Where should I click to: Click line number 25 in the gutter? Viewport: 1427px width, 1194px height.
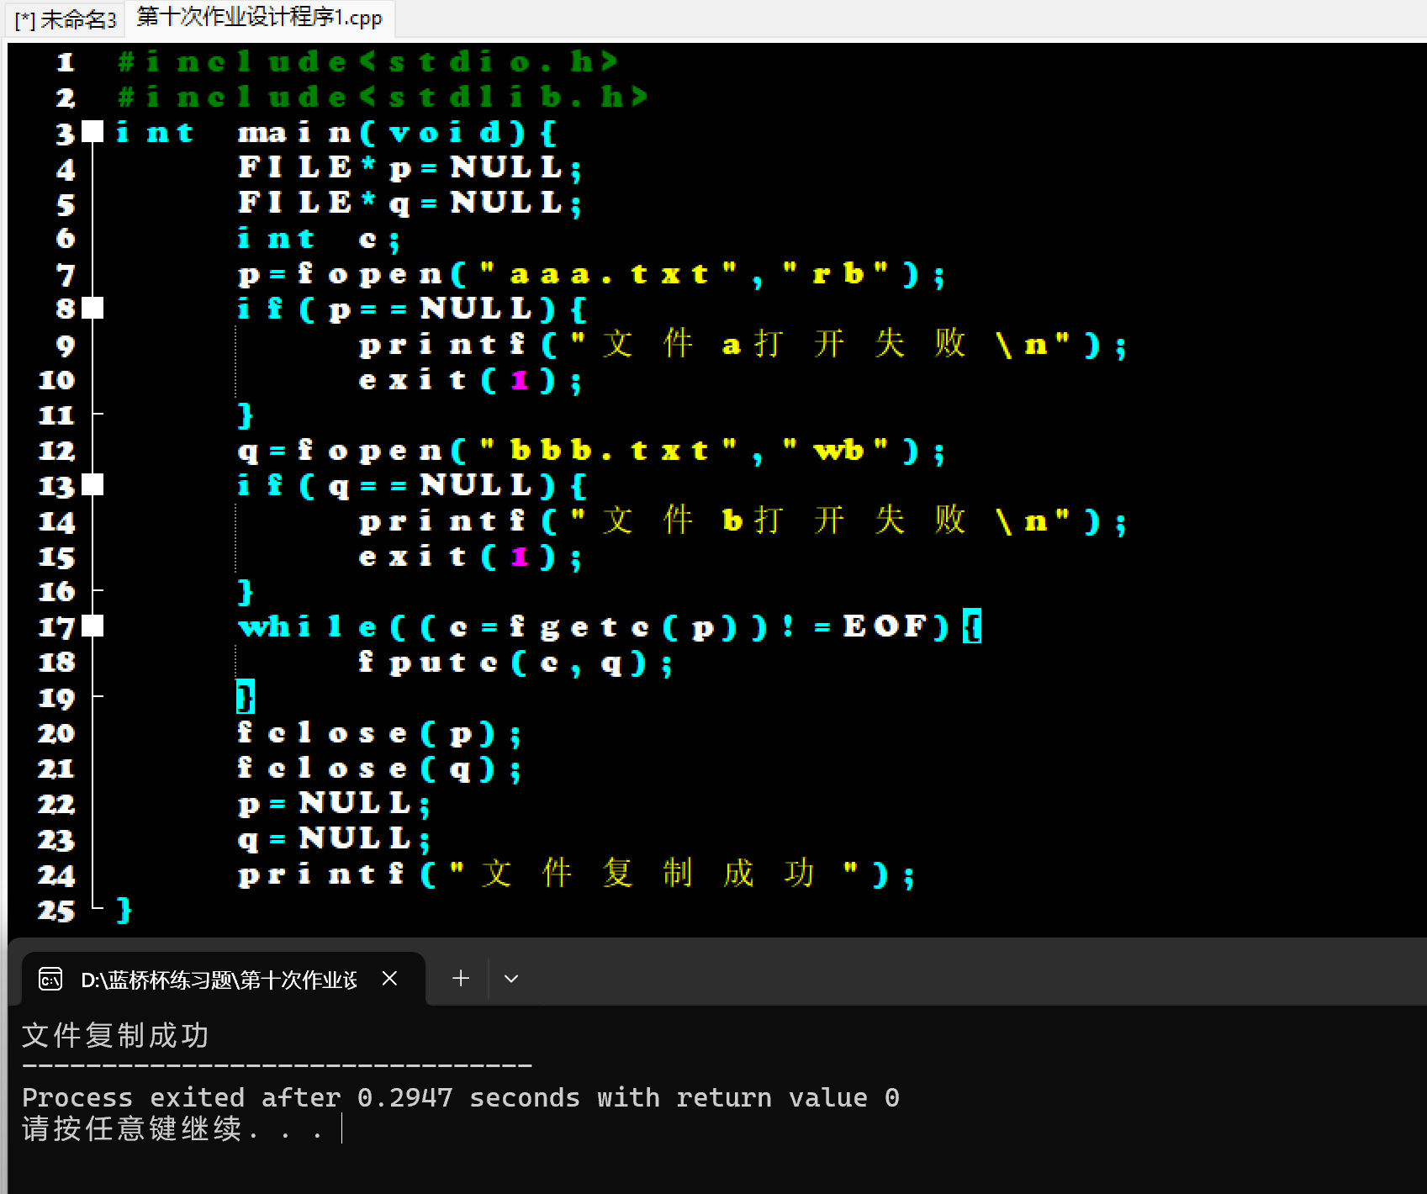pyautogui.click(x=56, y=911)
